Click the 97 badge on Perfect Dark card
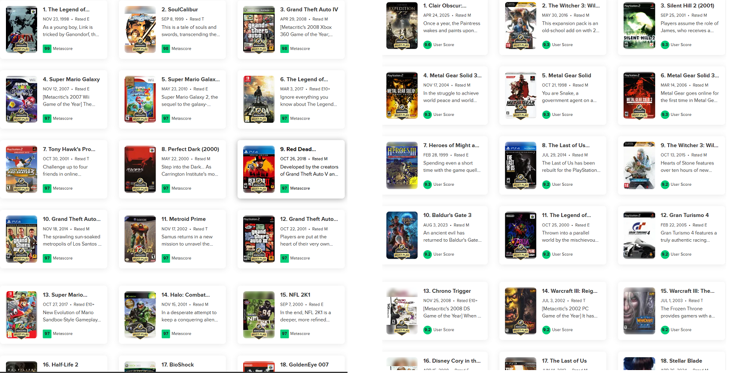The width and height of the screenshot is (733, 373). tap(166, 188)
